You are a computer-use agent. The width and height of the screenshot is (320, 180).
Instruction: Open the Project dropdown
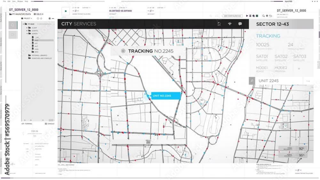(x=27, y=18)
